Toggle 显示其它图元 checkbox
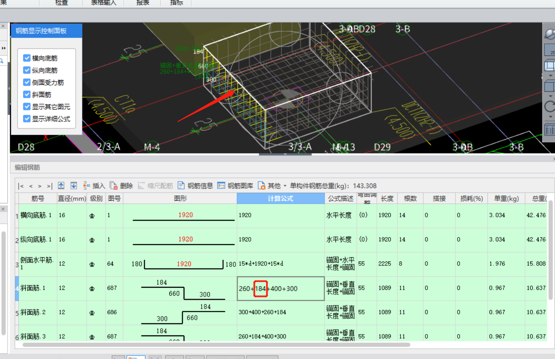 point(27,107)
